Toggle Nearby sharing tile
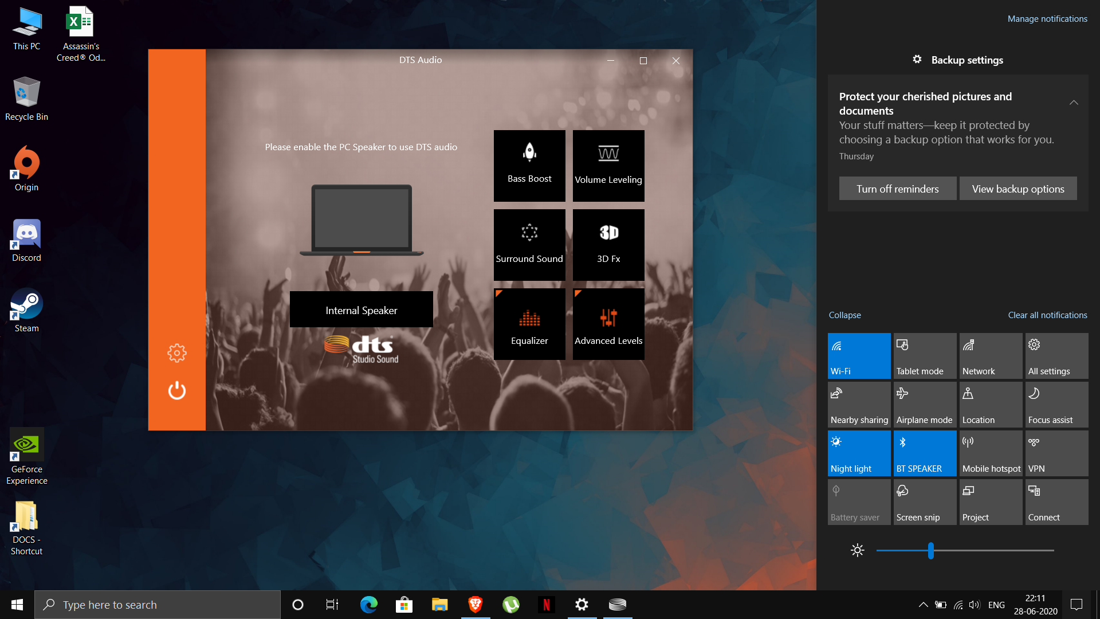 coord(859,404)
